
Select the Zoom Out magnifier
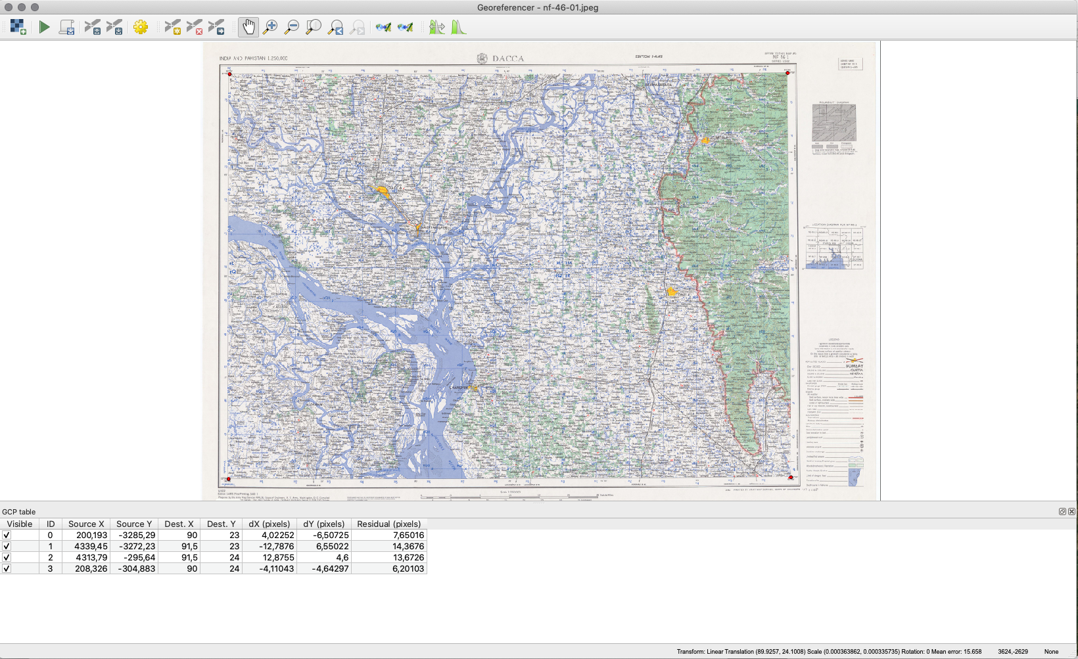[x=292, y=27]
